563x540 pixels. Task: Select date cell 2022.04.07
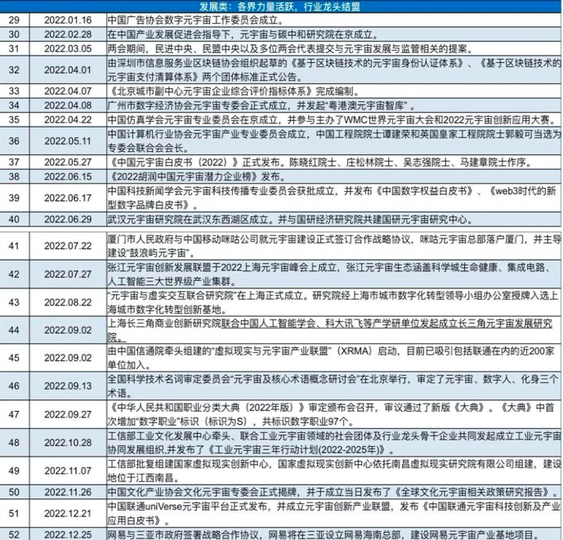[68, 91]
